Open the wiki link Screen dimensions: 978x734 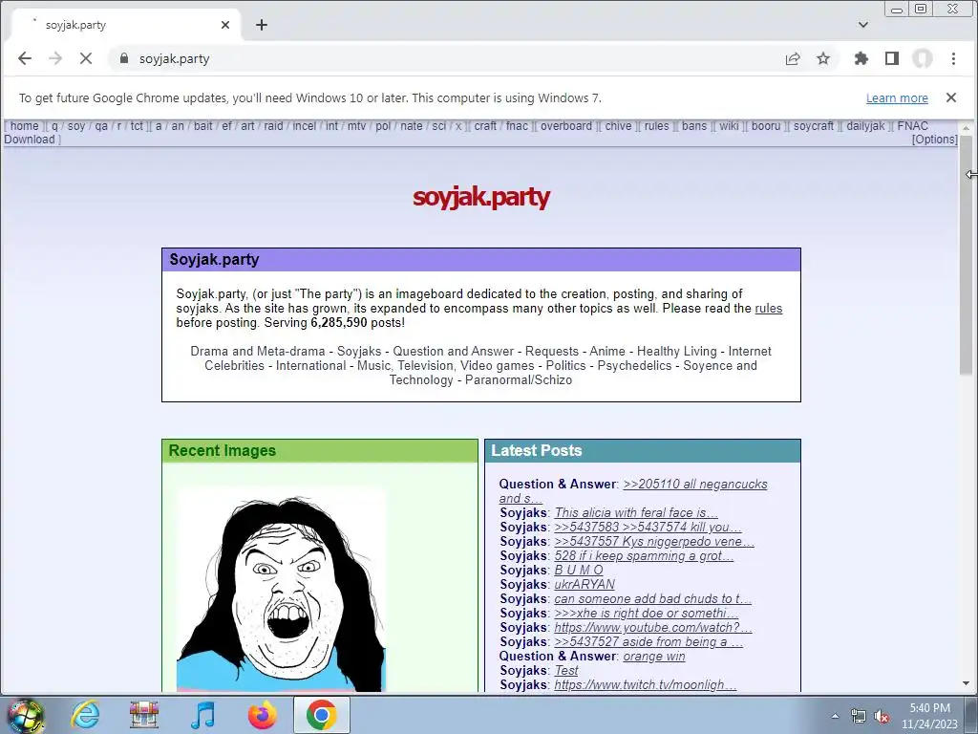[729, 126]
